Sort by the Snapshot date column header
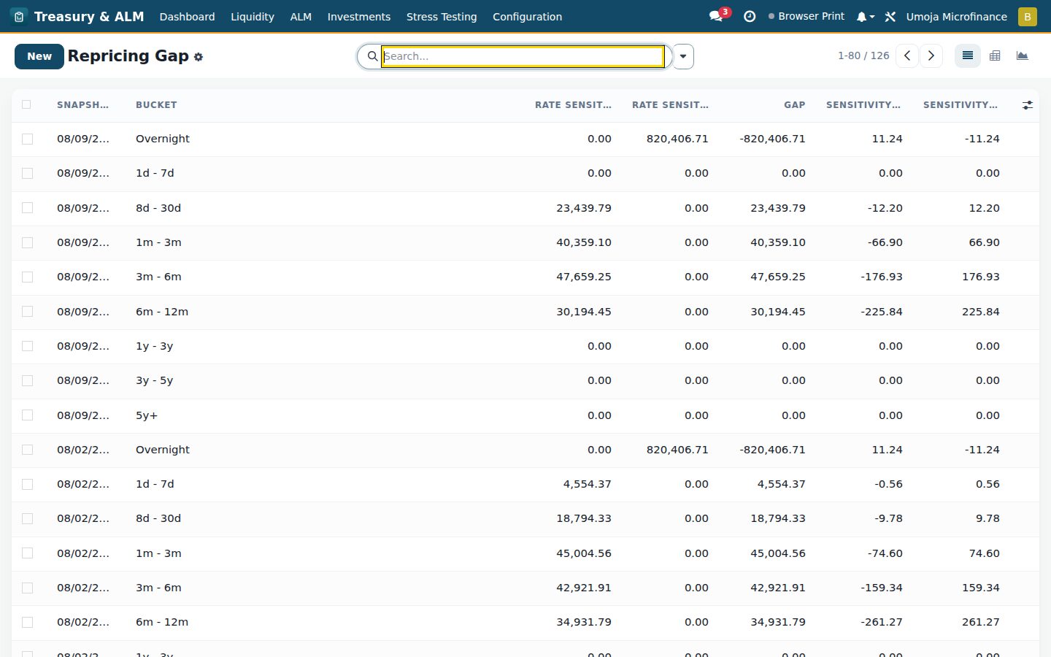1051x657 pixels. (x=82, y=105)
